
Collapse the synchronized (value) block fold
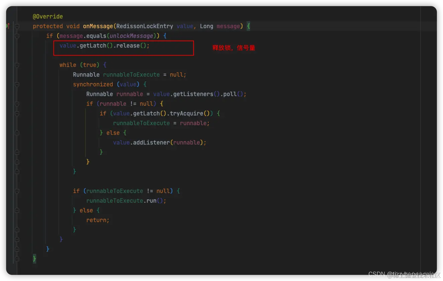pos(17,84)
